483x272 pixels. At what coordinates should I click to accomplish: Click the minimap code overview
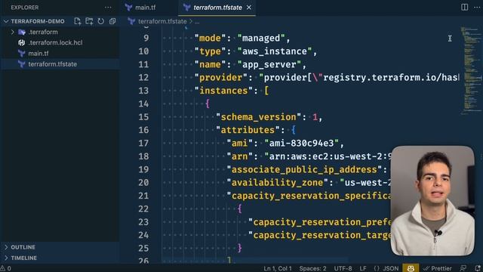click(x=471, y=70)
